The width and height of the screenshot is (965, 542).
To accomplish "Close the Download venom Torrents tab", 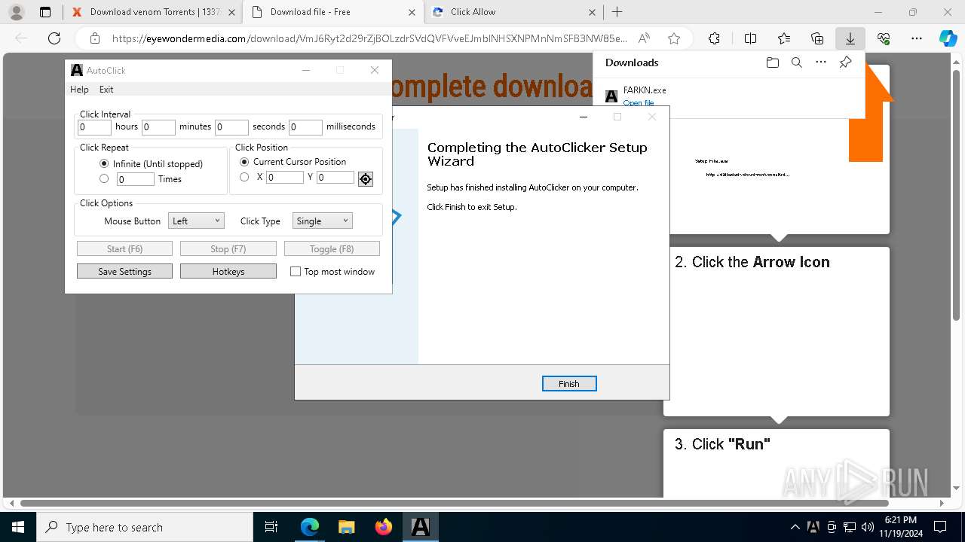I will [231, 12].
